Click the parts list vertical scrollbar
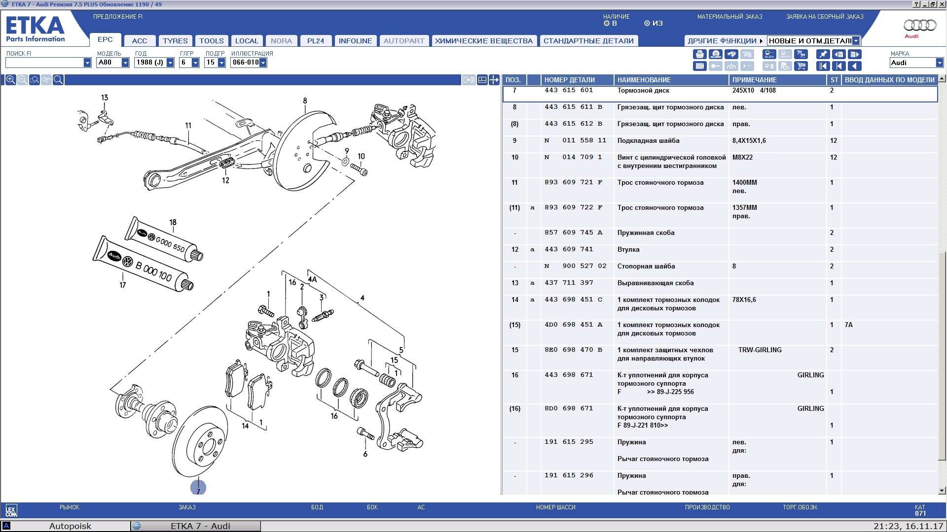 (942, 356)
